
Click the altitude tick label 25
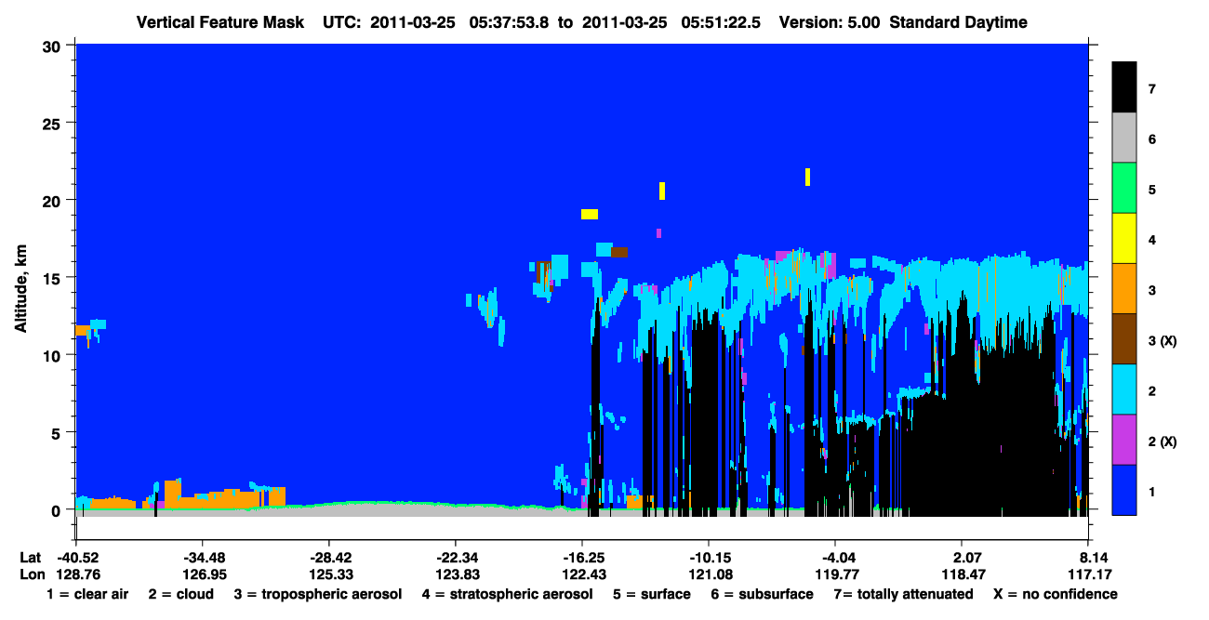coord(53,123)
